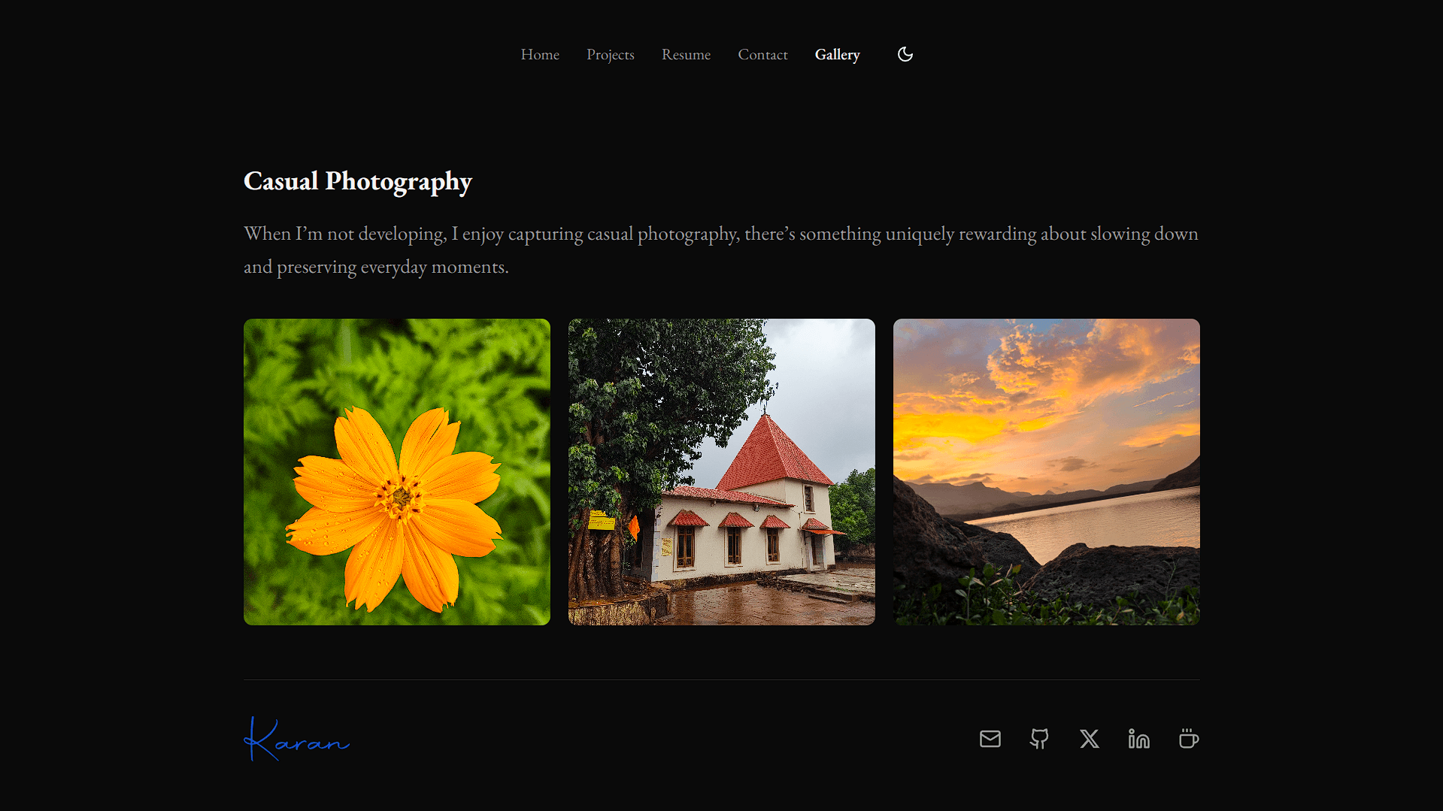Go to the Contact page
Screen dimensions: 1443x811
pos(762,54)
